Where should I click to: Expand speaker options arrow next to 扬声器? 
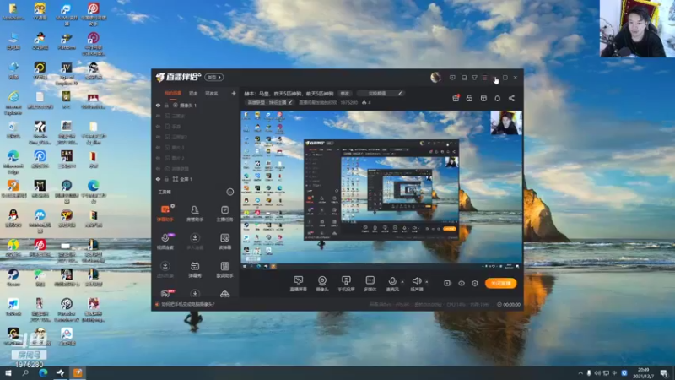click(427, 282)
